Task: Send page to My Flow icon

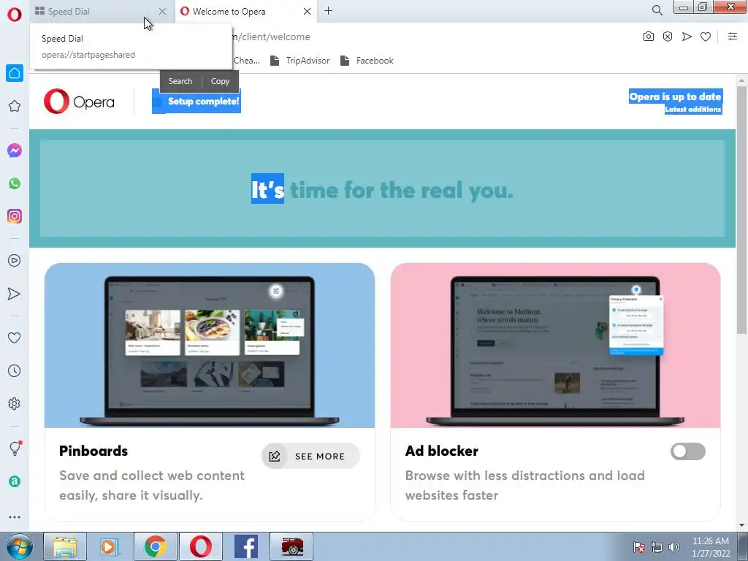Action: 687,37
